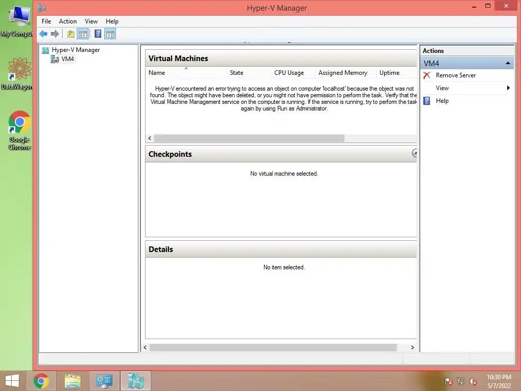The width and height of the screenshot is (521, 391).
Task: Click left arrow of Virtual Machines scrollbar
Action: click(x=150, y=138)
